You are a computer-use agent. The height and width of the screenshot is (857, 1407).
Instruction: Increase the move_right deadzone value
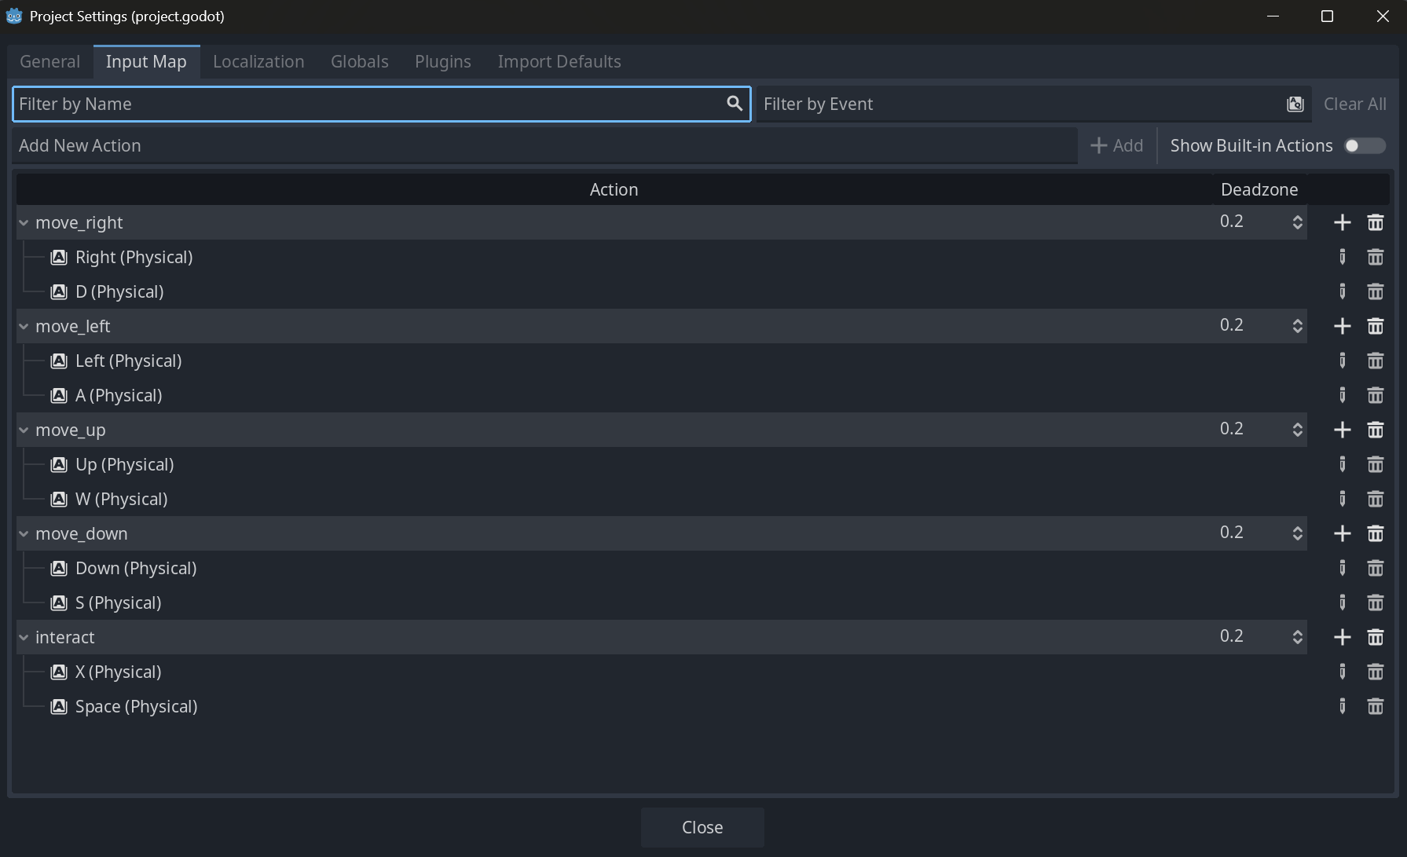click(1297, 217)
